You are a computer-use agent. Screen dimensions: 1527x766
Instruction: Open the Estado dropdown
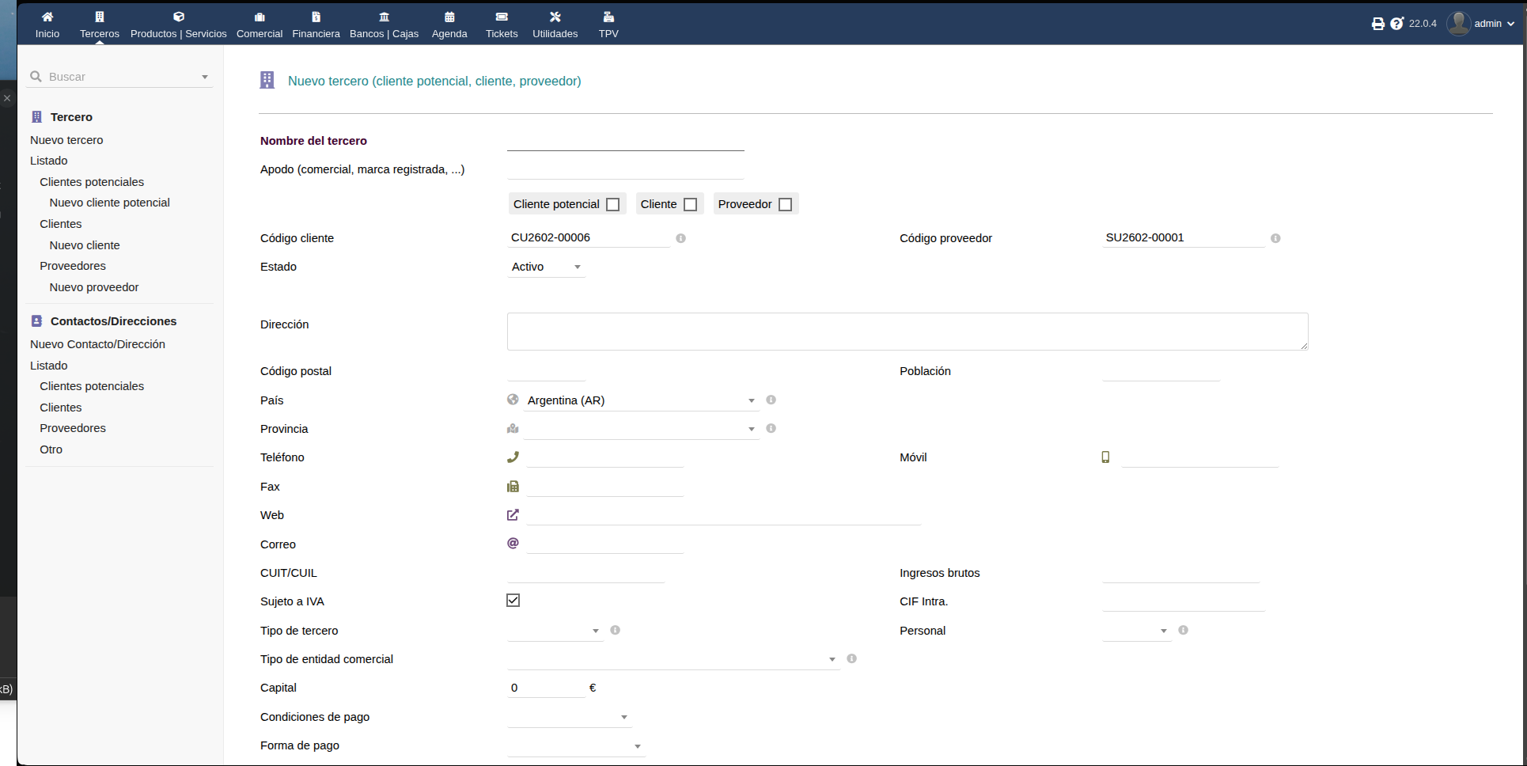546,267
